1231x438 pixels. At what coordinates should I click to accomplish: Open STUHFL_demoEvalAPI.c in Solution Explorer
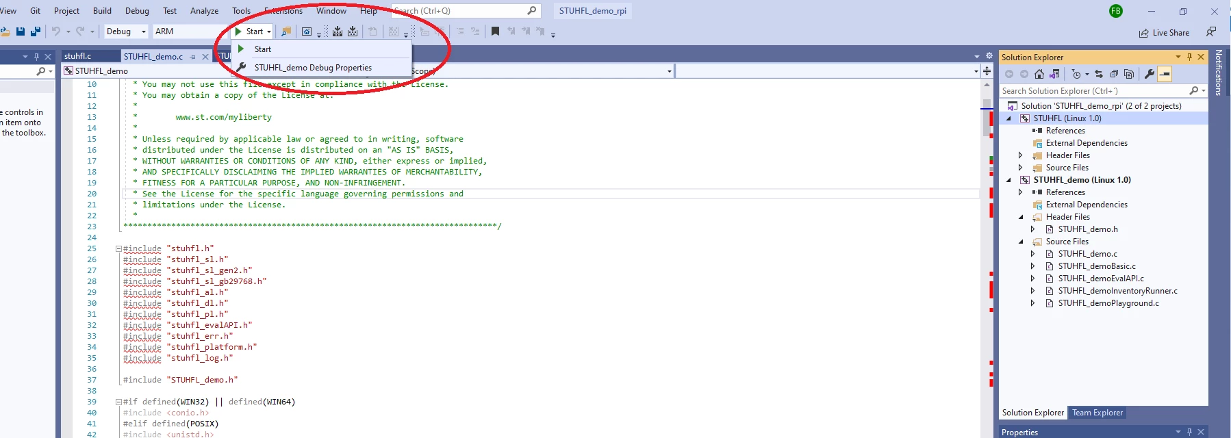1101,279
